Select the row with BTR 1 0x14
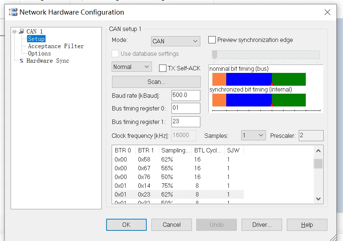This screenshot has height=241, width=343. [x=178, y=186]
